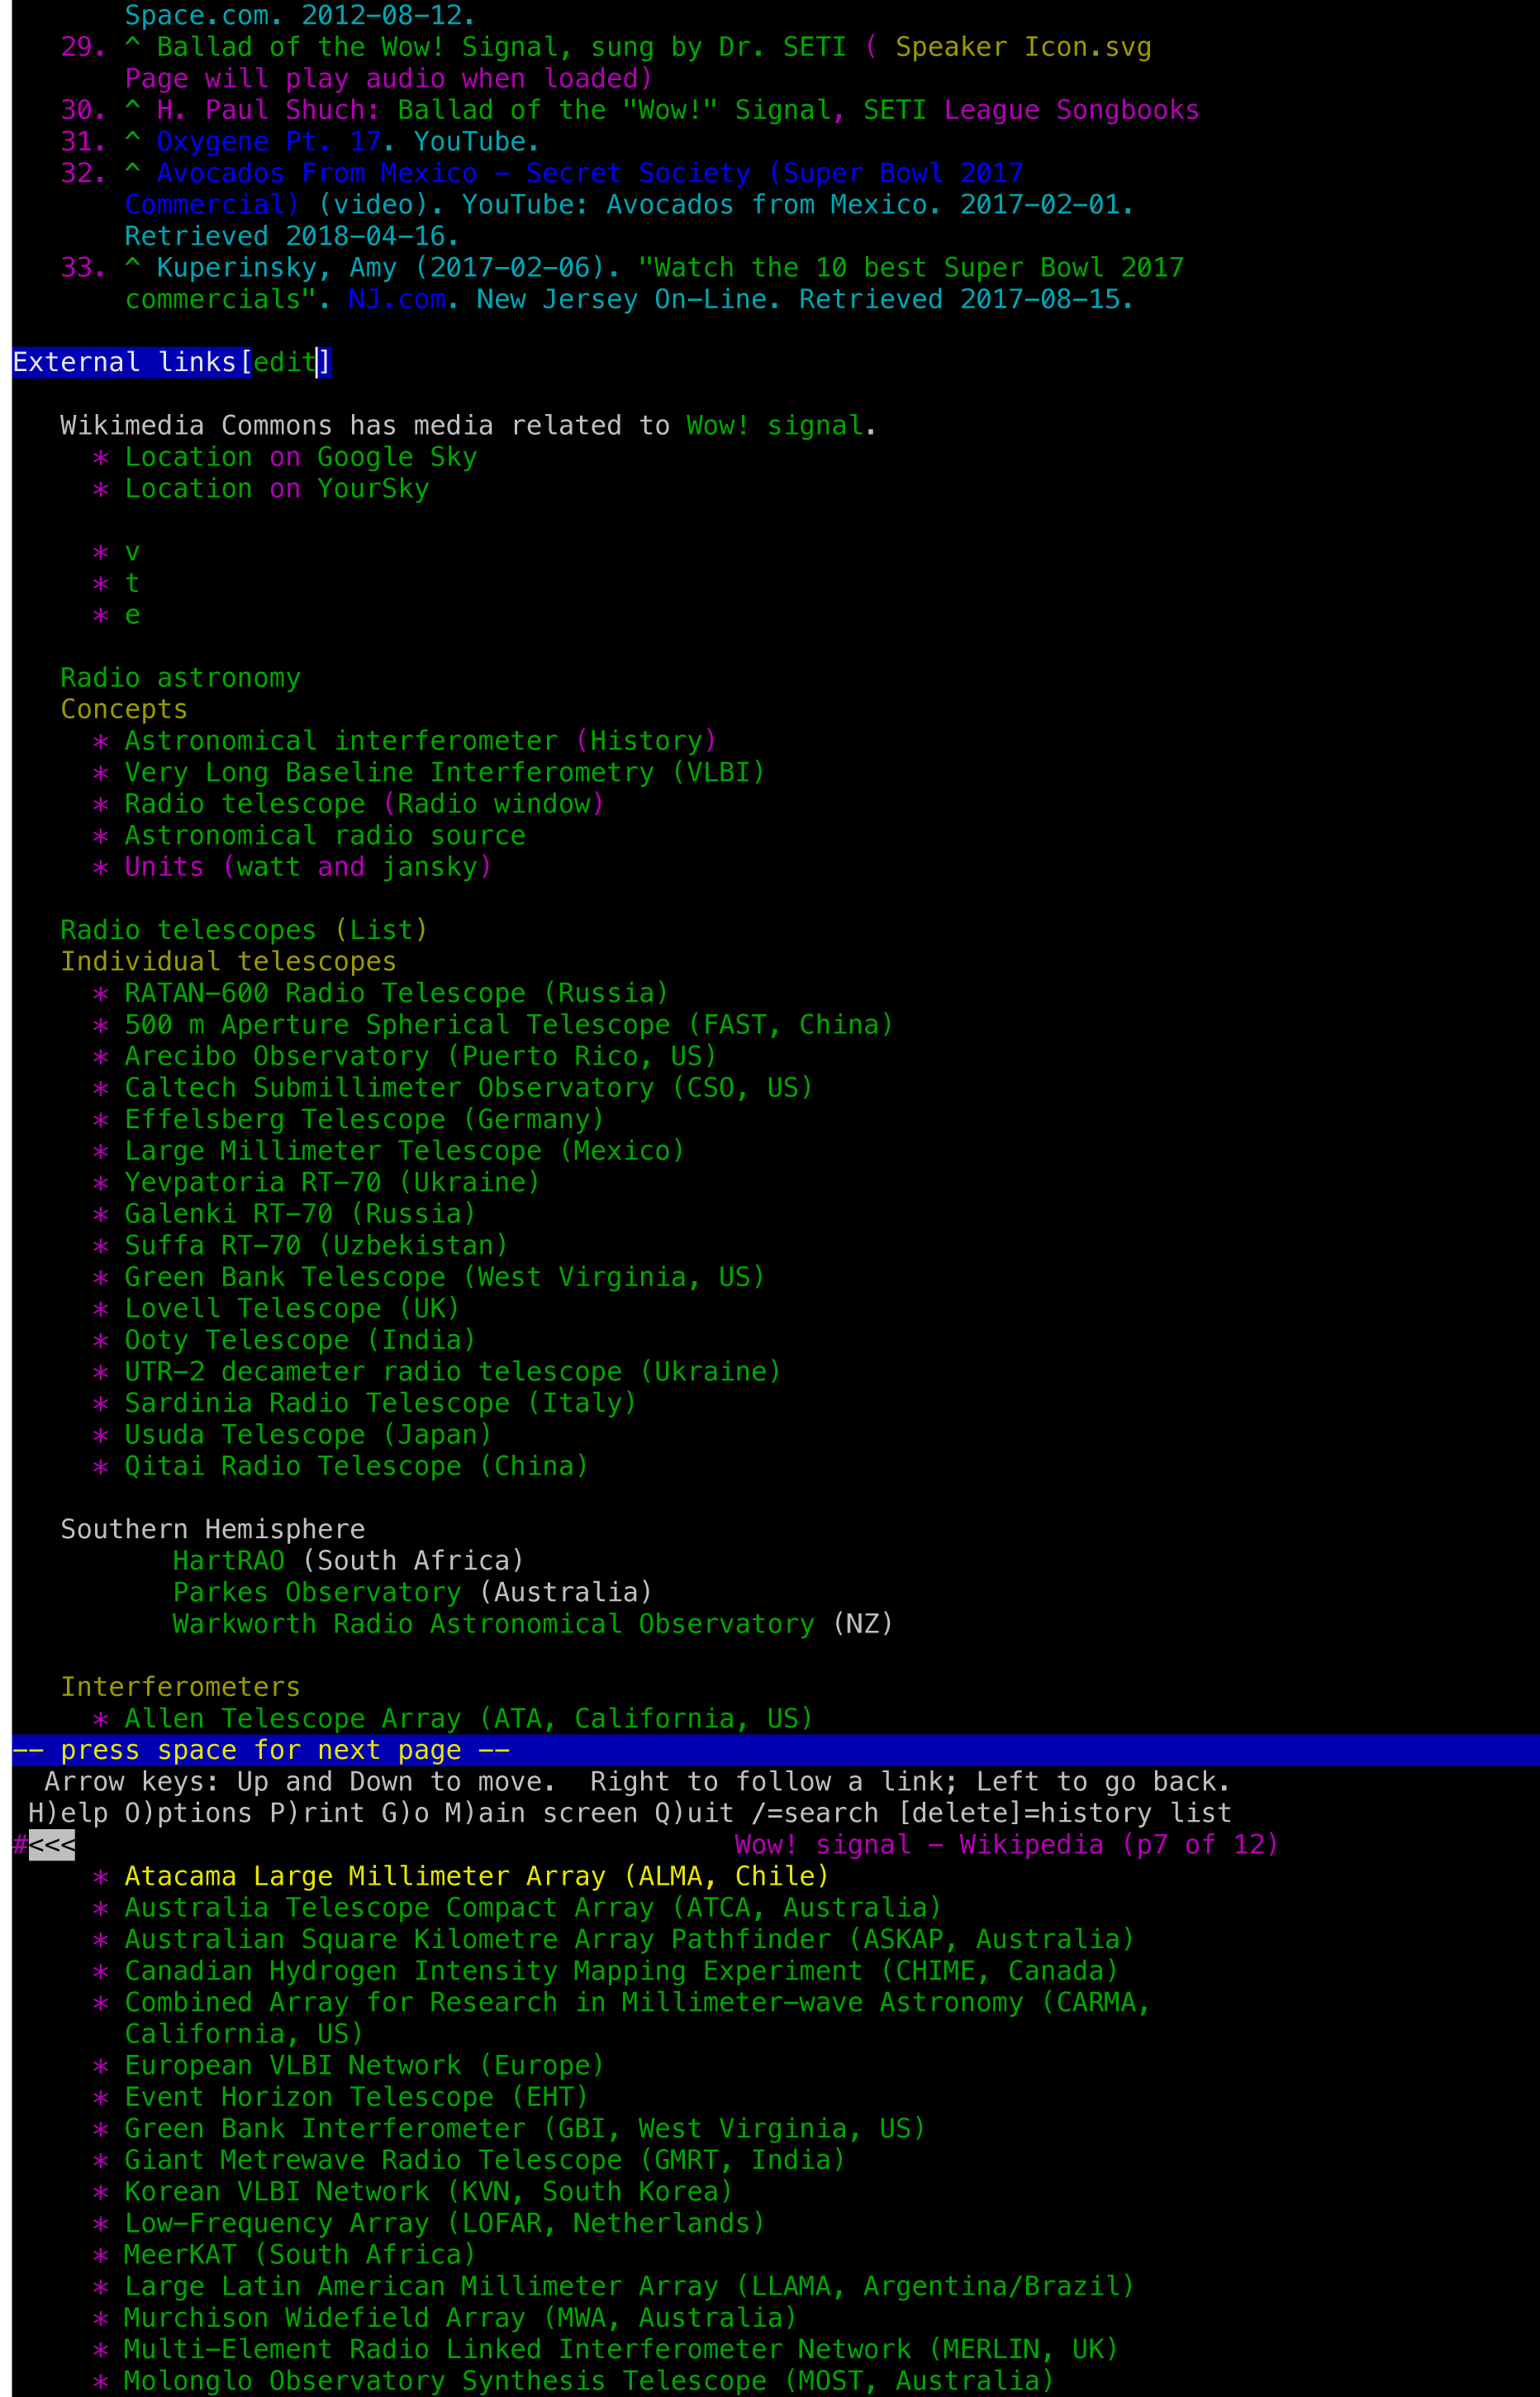This screenshot has width=1540, height=2397.
Task: Open Effelsberg Telescope link
Action: [365, 1119]
